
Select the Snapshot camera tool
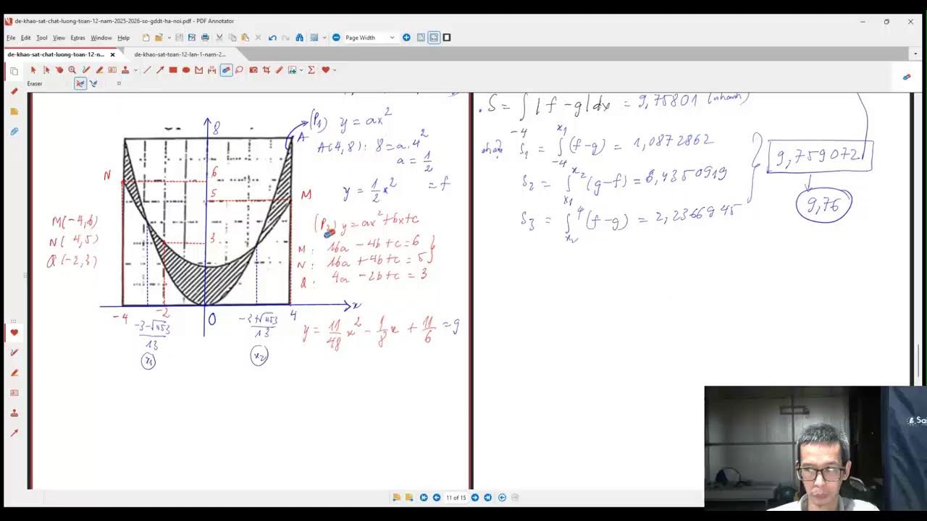253,70
